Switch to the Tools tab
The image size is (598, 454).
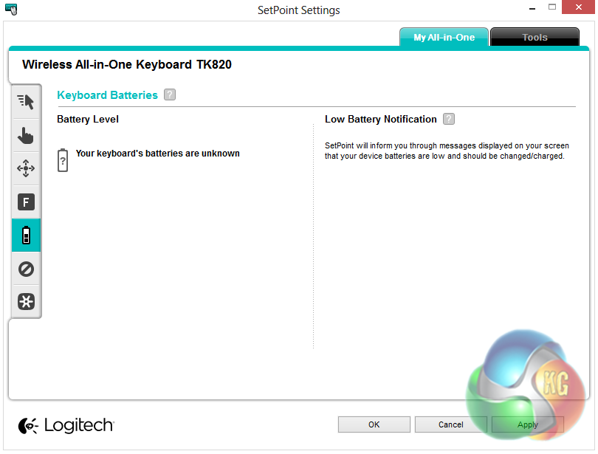pyautogui.click(x=535, y=38)
